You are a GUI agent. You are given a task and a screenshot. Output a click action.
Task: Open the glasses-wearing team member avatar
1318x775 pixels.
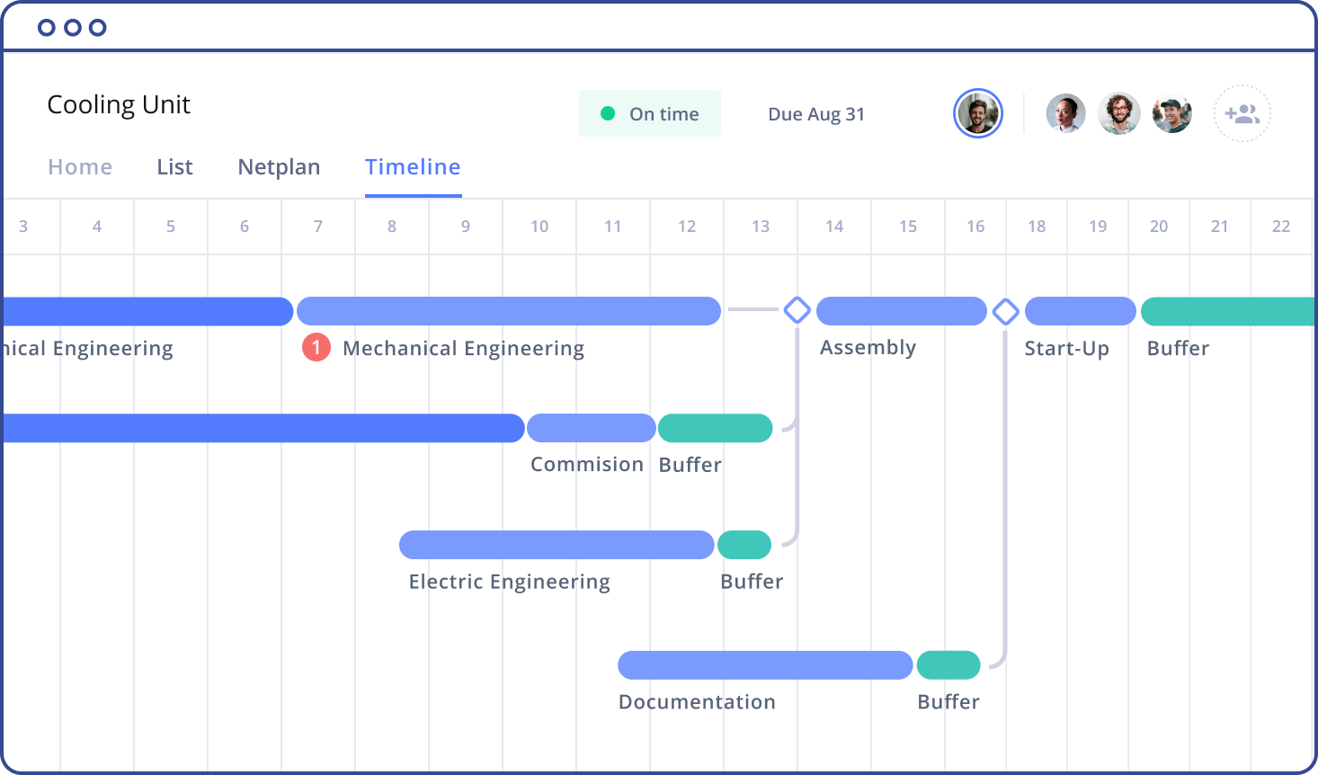click(x=1118, y=114)
